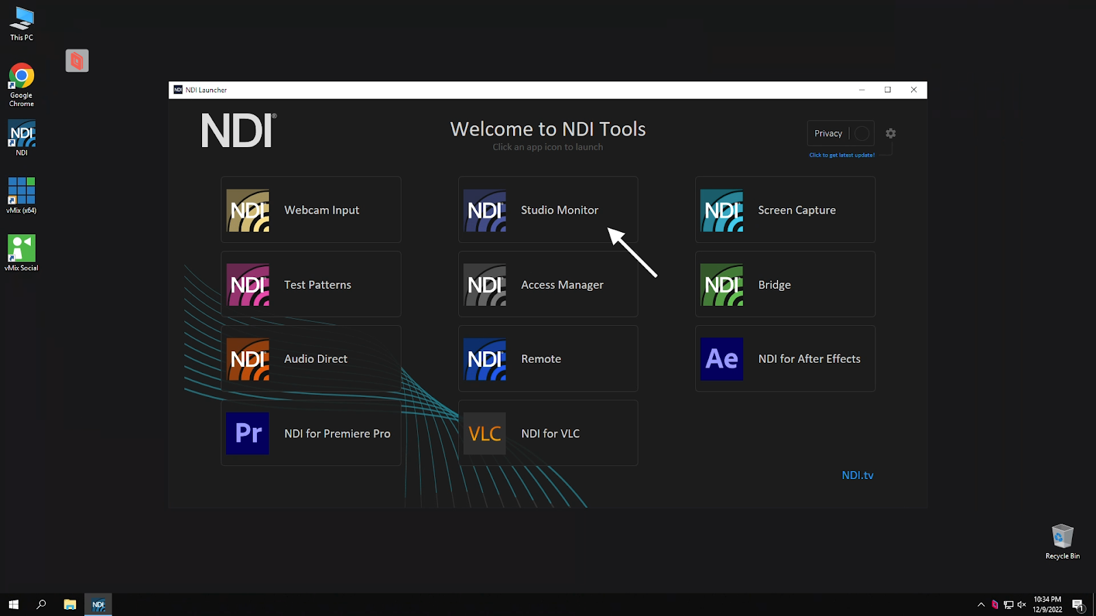Launch the Audio Direct orange icon
The image size is (1096, 616).
coord(248,359)
